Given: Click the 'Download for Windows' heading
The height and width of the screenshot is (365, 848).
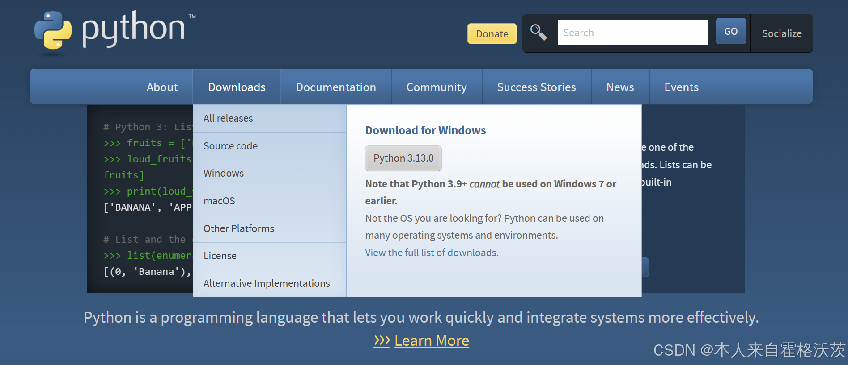Looking at the screenshot, I should (x=425, y=130).
